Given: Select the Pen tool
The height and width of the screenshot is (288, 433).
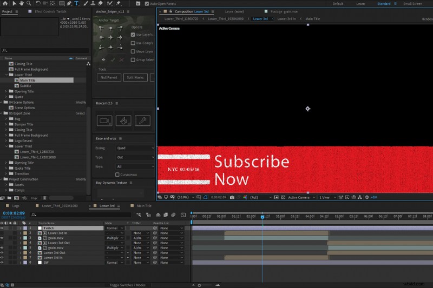Looking at the screenshot, I should coord(69,3).
